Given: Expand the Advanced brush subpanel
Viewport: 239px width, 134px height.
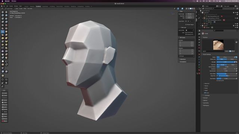Looking at the screenshot, I should tap(207, 83).
